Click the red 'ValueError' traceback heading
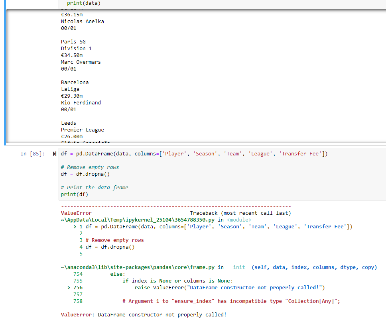Screen dimensions: 386x318 pos(76,213)
